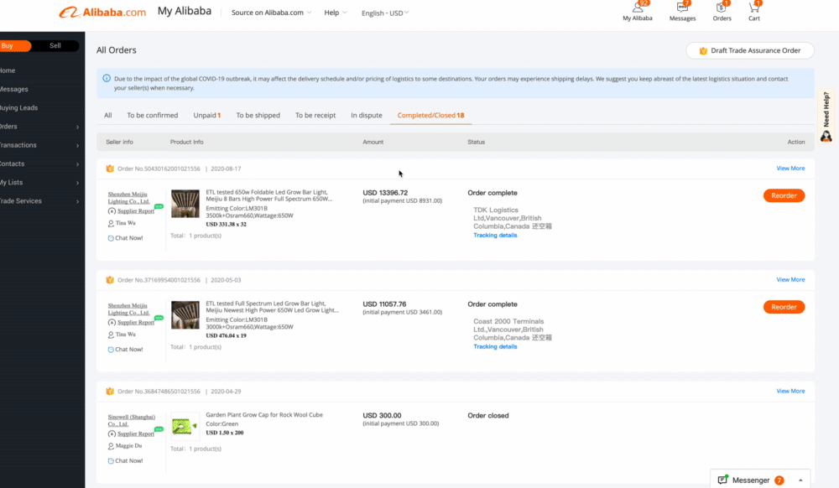Open ETL tested 650w Foldable product title
The image size is (839, 488).
click(268, 195)
